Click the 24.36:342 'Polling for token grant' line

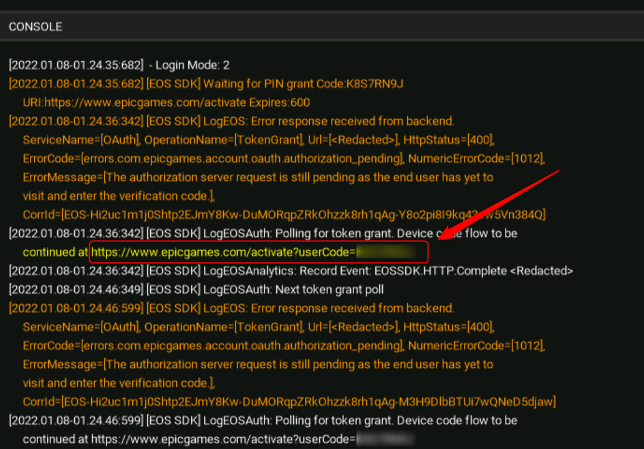[263, 233]
